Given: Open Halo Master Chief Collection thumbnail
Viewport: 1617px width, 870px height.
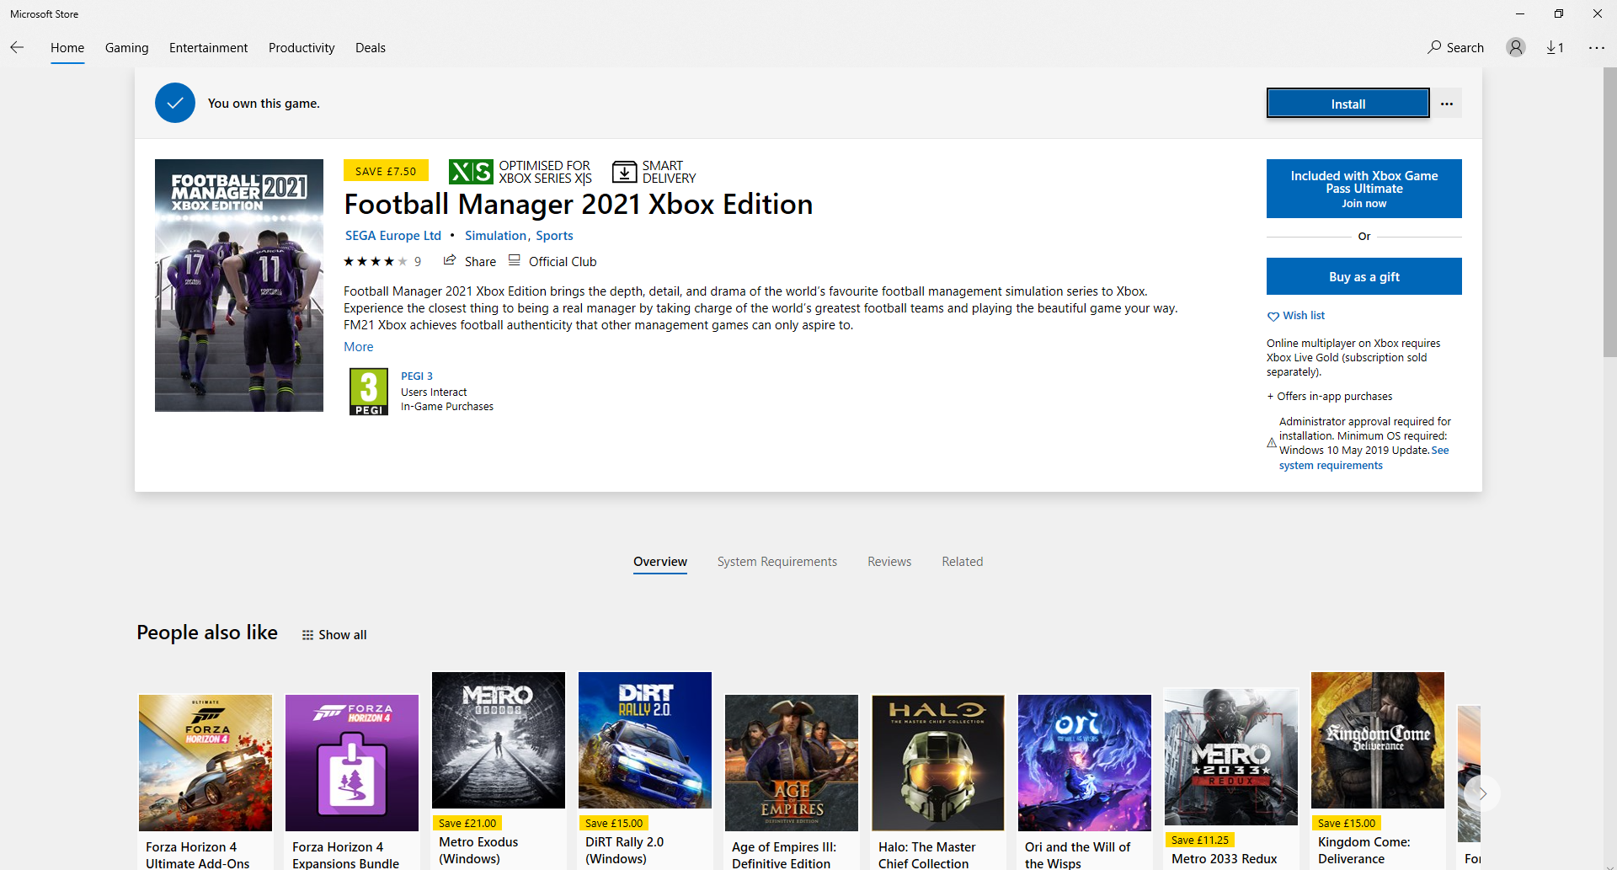Looking at the screenshot, I should (x=938, y=763).
